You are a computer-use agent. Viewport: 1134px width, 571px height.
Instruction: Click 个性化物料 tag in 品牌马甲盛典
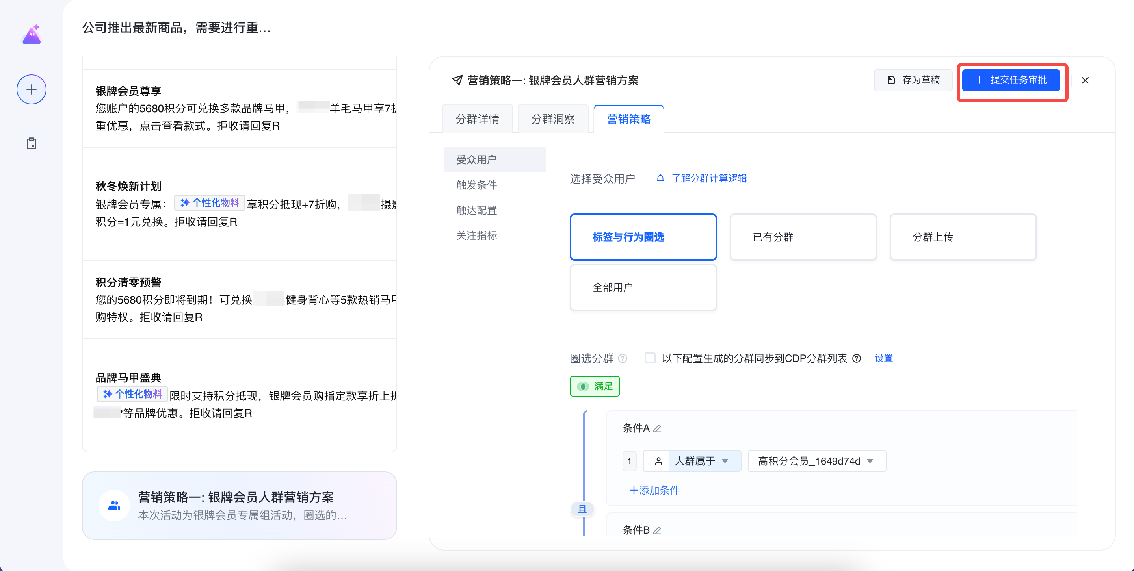click(x=132, y=394)
